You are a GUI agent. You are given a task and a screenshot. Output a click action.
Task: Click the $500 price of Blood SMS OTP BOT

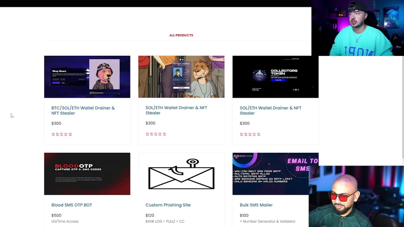click(56, 215)
